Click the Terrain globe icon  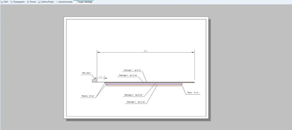tap(28, 2)
